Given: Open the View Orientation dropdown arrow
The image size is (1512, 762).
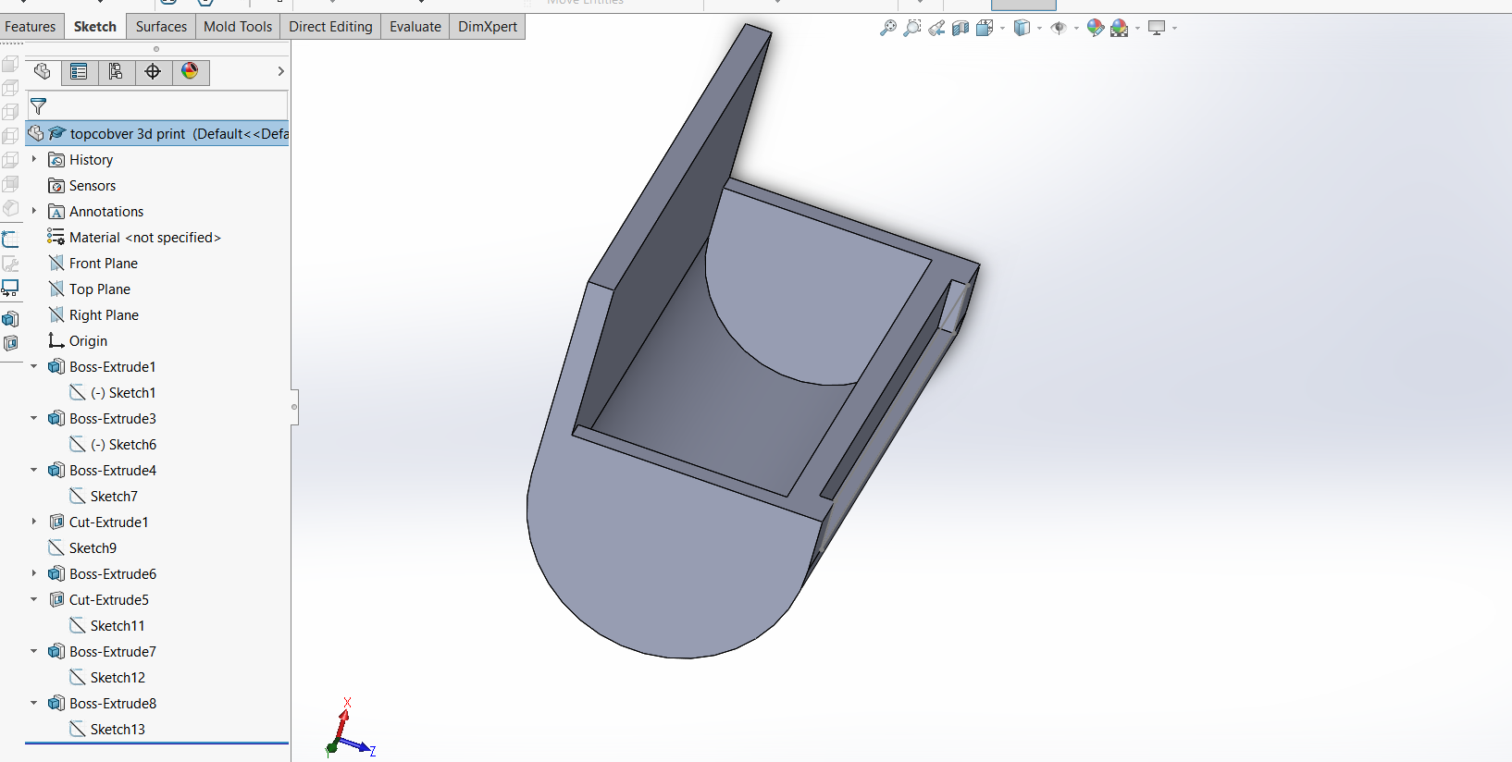Looking at the screenshot, I should pos(1003,28).
